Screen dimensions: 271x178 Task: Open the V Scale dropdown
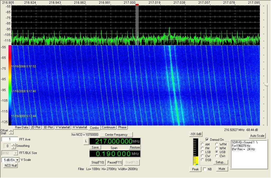[x=17, y=160]
